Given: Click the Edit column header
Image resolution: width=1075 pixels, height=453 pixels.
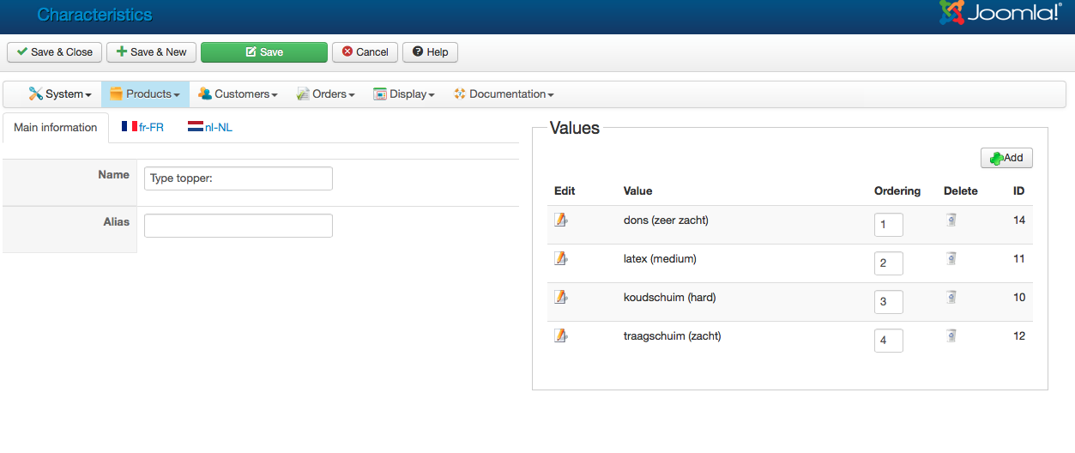Looking at the screenshot, I should [565, 190].
